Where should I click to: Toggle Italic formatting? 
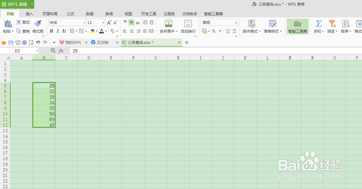pos(58,31)
